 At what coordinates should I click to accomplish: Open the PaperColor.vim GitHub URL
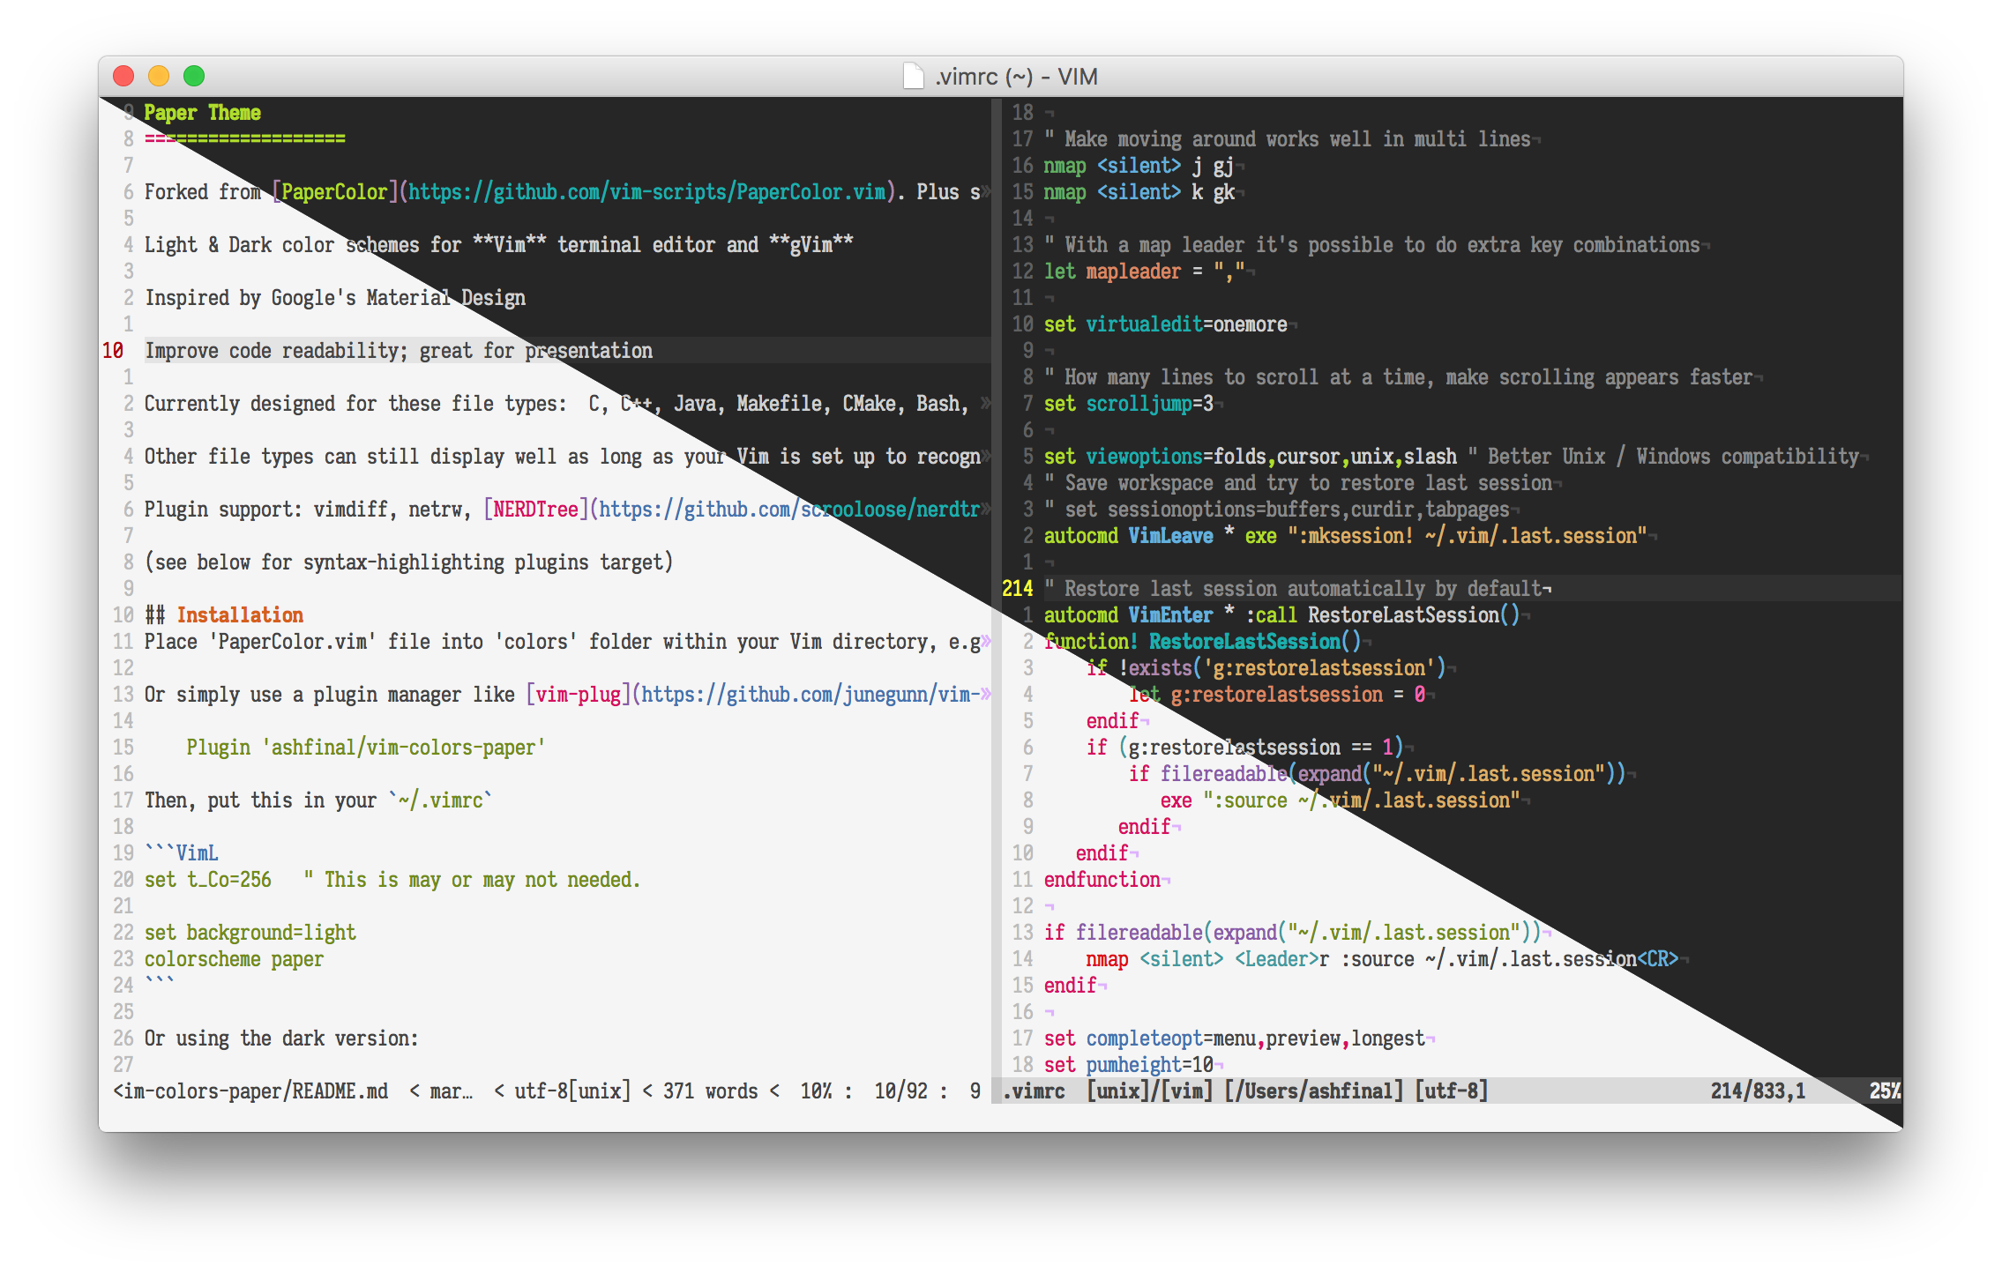point(646,192)
